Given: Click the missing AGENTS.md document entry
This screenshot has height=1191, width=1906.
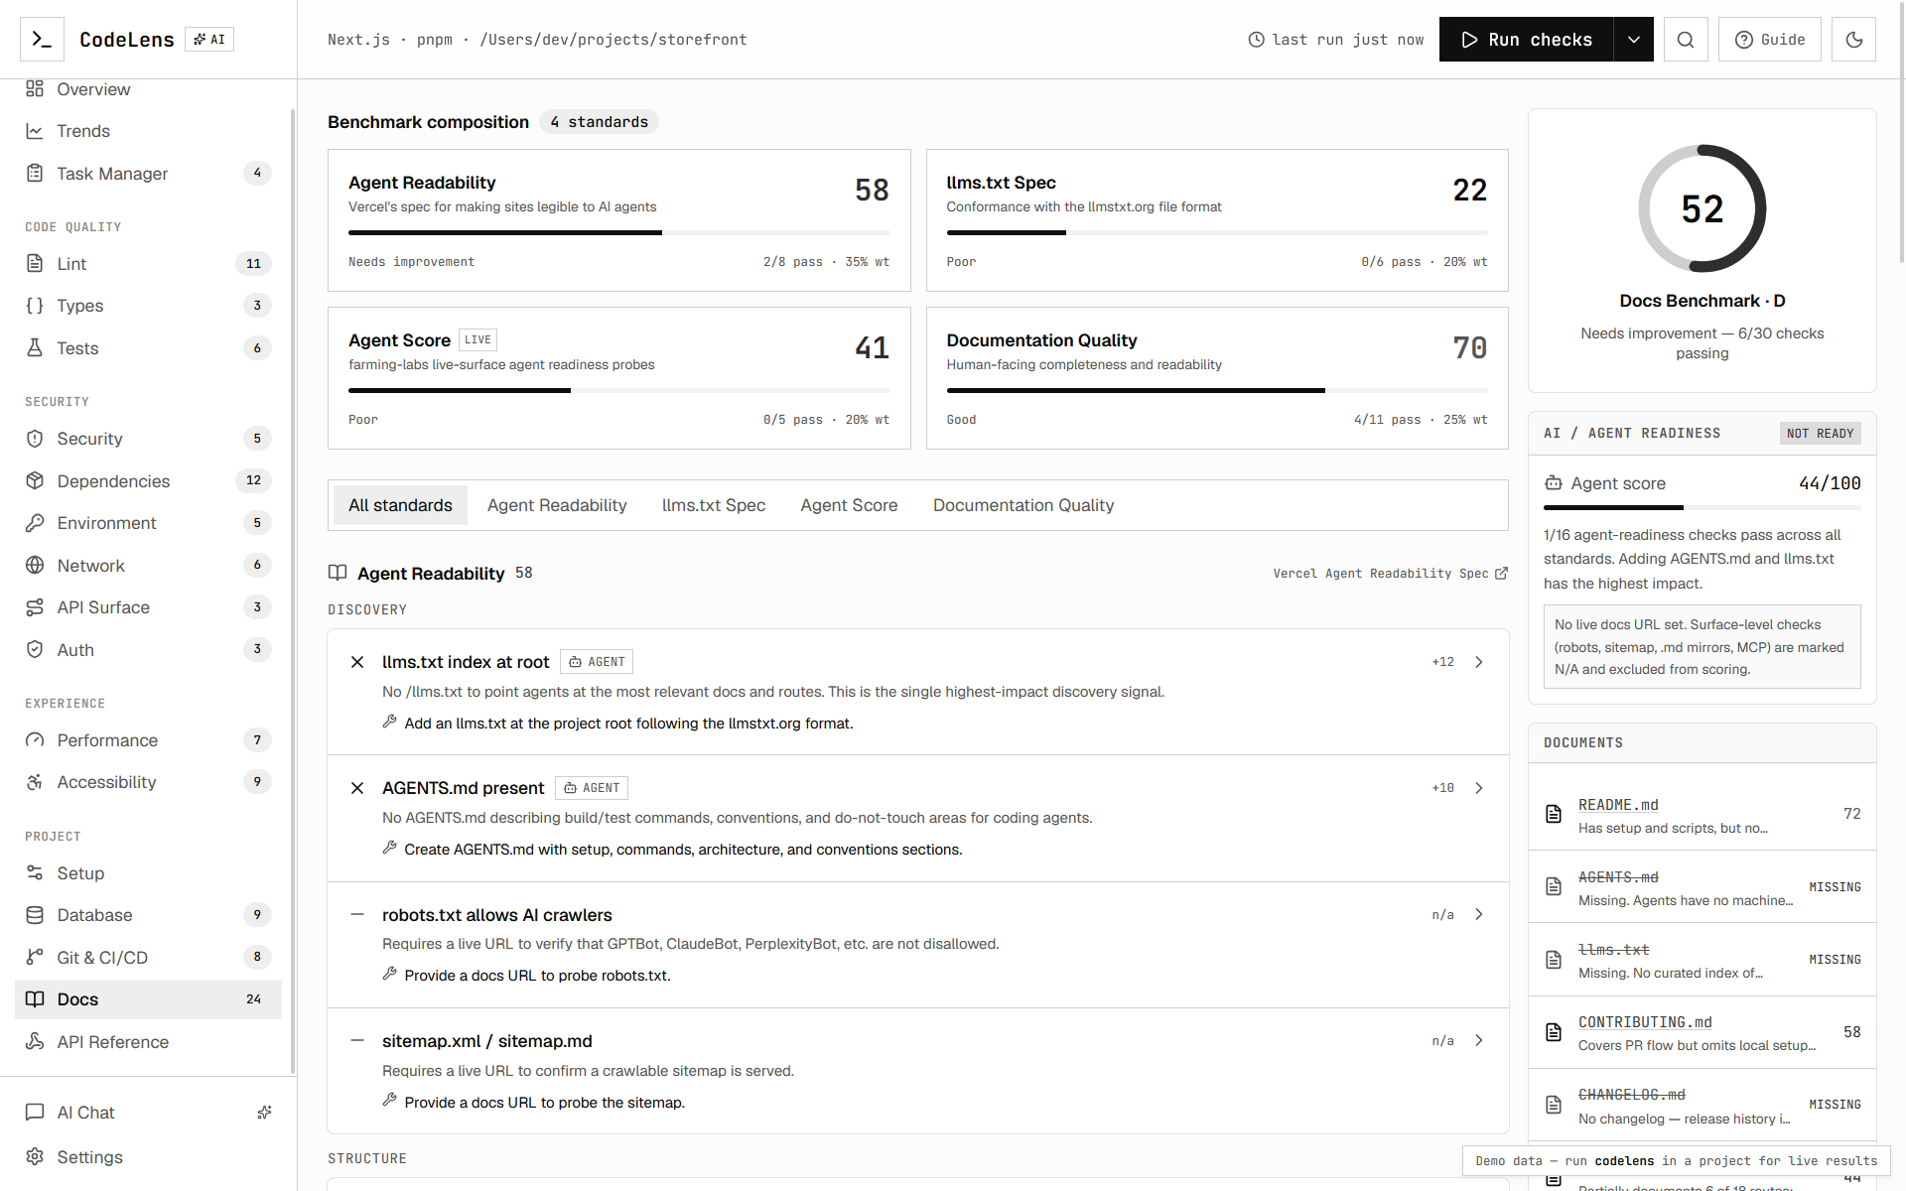Looking at the screenshot, I should [x=1702, y=887].
